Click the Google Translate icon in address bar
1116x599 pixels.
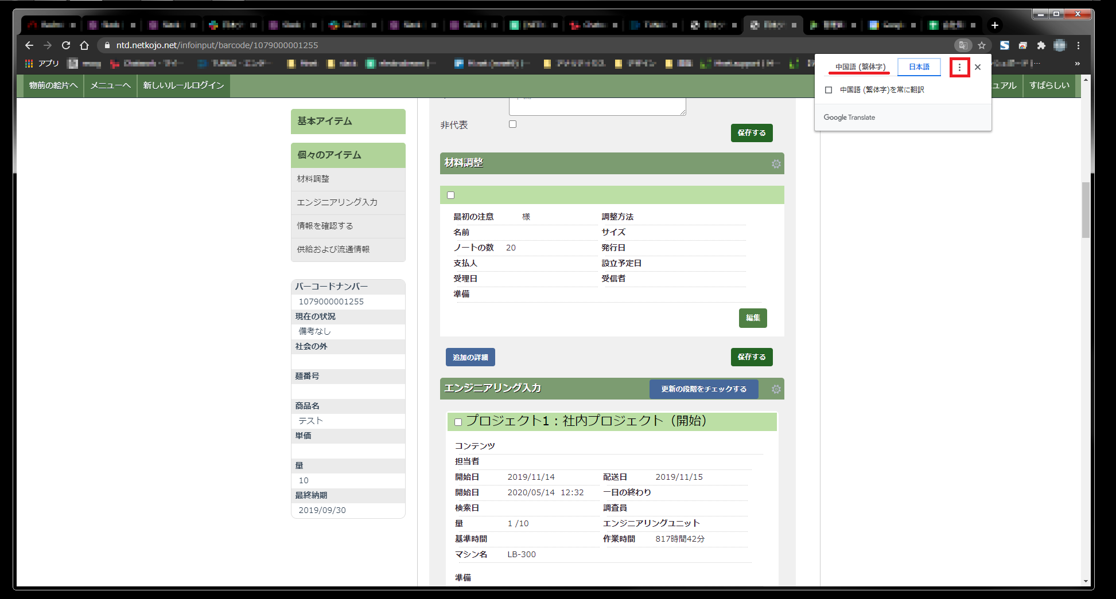963,45
